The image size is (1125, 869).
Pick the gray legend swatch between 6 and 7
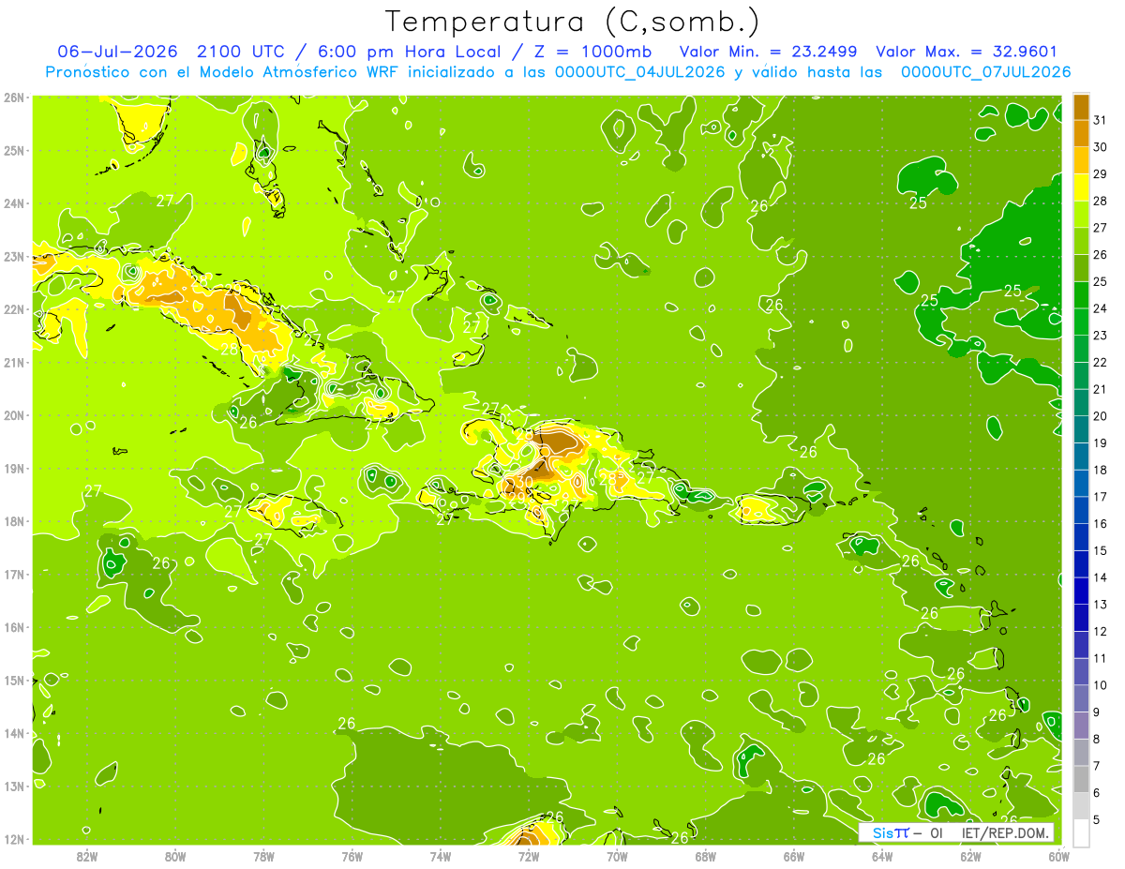pos(1081,779)
